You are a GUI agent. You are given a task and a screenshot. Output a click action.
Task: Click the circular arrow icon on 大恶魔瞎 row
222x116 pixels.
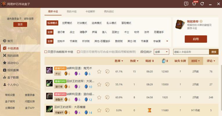107,110
